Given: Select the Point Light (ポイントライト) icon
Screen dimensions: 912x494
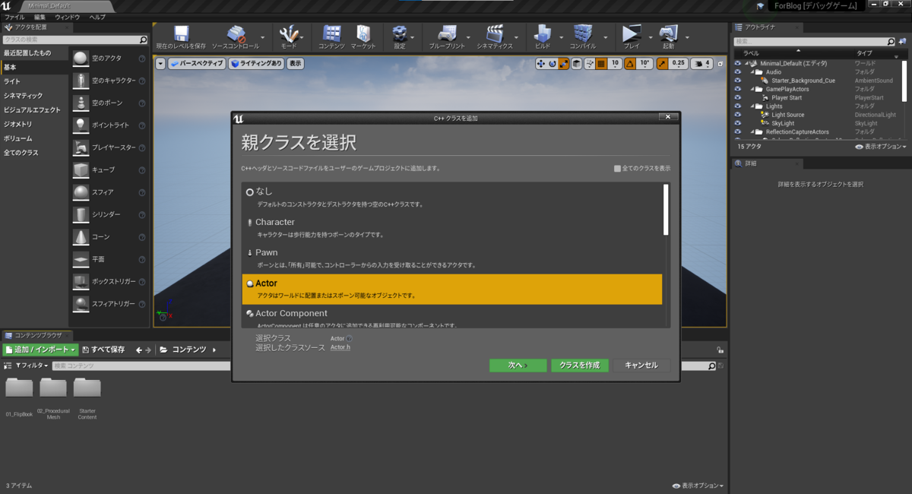Looking at the screenshot, I should 81,125.
